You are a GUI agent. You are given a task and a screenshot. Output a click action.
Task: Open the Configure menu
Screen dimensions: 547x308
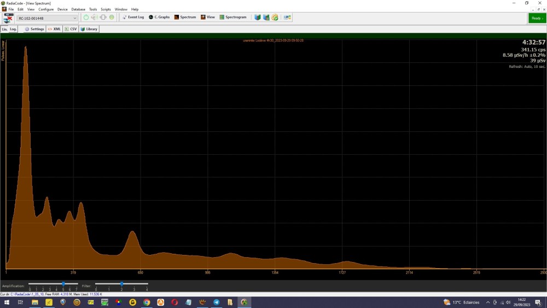46,9
